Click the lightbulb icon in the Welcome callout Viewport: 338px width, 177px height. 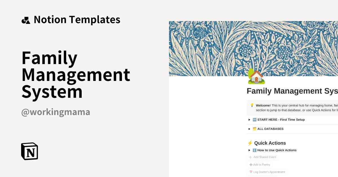tap(252, 105)
